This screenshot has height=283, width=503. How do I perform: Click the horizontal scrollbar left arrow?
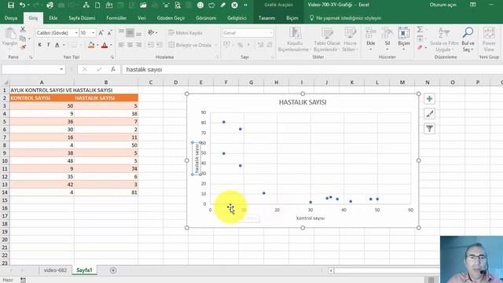coord(331,270)
